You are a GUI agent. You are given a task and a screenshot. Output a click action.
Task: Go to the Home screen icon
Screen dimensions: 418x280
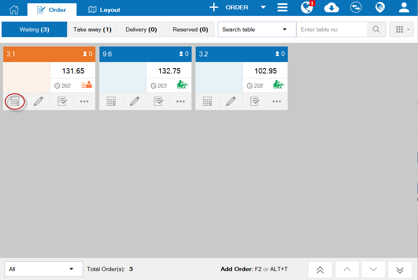[14, 9]
